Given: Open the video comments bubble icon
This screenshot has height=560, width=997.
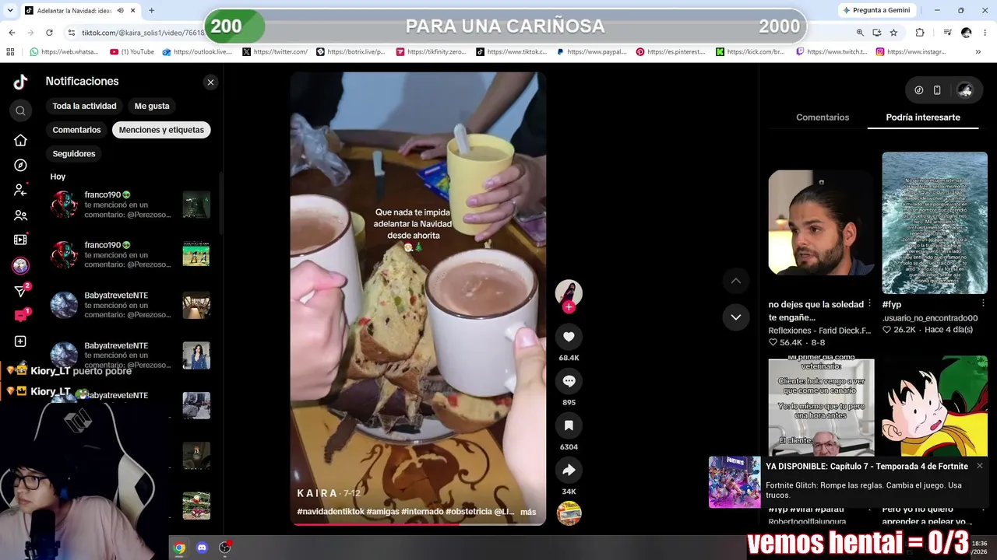Looking at the screenshot, I should tap(569, 381).
